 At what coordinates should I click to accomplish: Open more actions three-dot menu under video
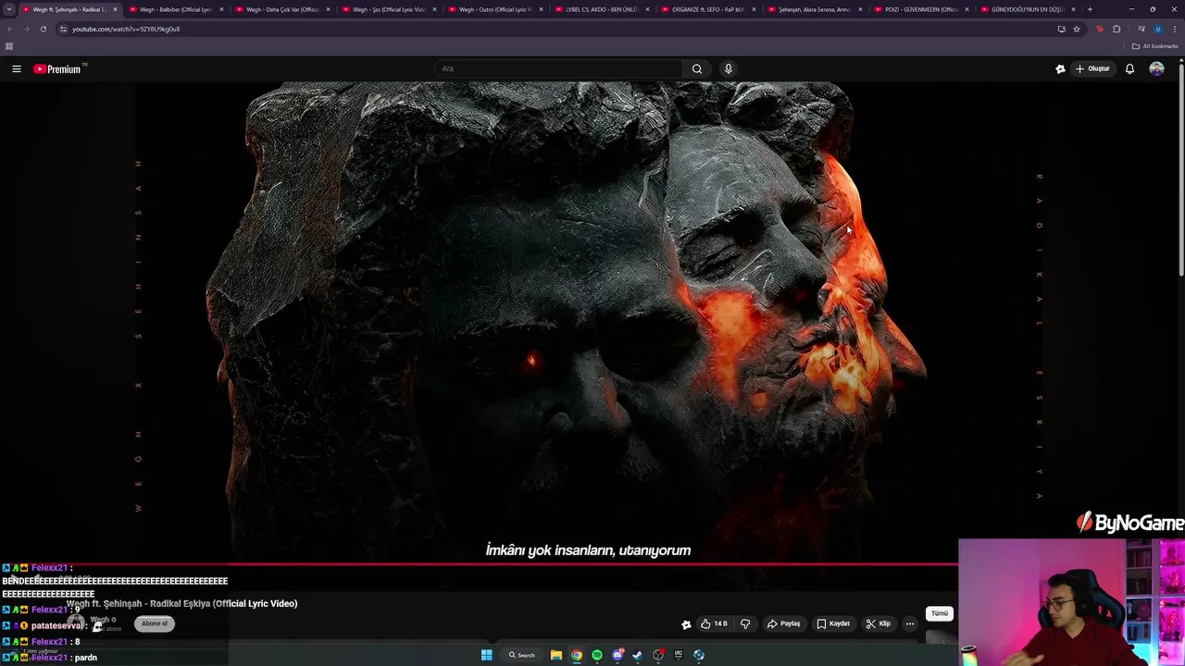910,623
